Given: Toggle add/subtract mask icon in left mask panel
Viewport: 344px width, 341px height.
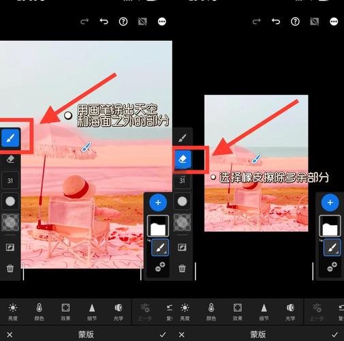Looking at the screenshot, I should tap(160, 267).
